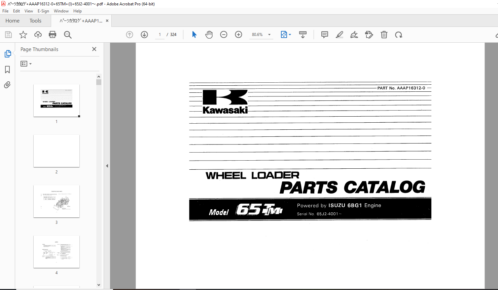Zoom out with the minus button

(x=224, y=35)
